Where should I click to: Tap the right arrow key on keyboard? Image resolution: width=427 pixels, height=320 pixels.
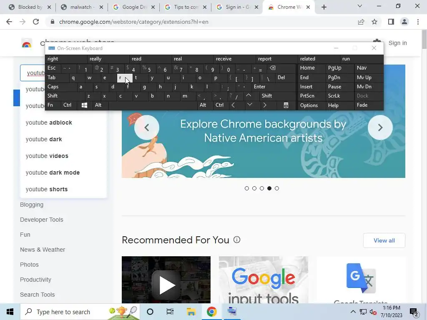264,105
